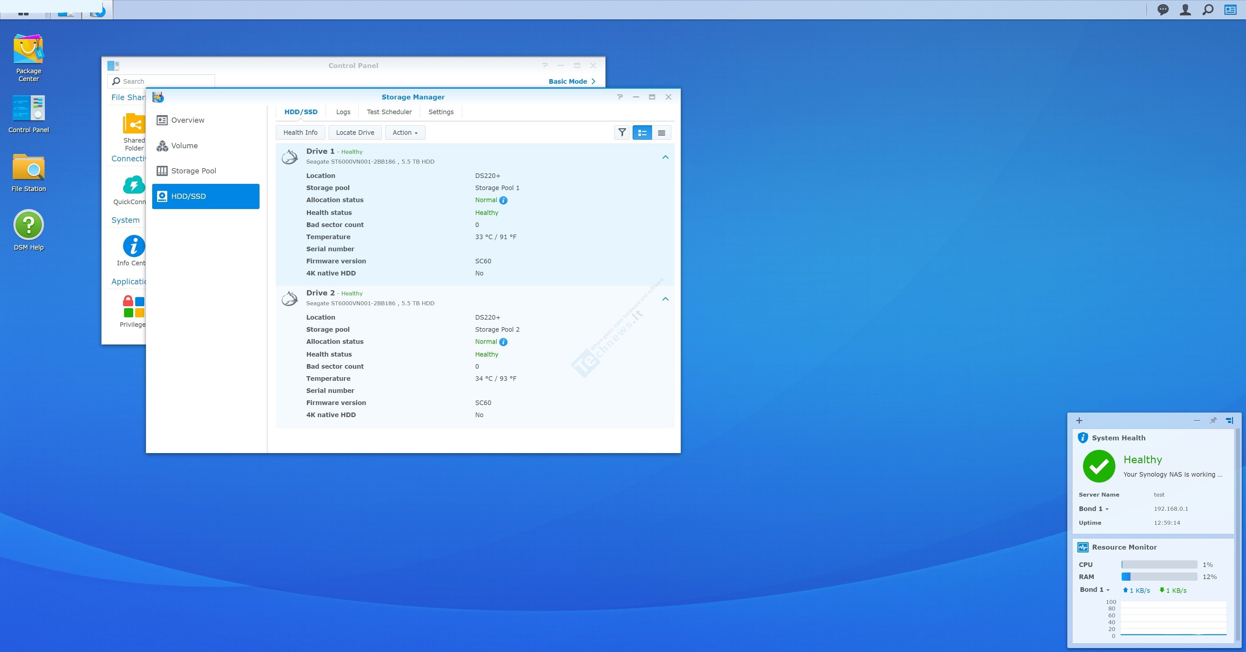The width and height of the screenshot is (1246, 652).
Task: Switch to the Logs tab
Action: (x=343, y=112)
